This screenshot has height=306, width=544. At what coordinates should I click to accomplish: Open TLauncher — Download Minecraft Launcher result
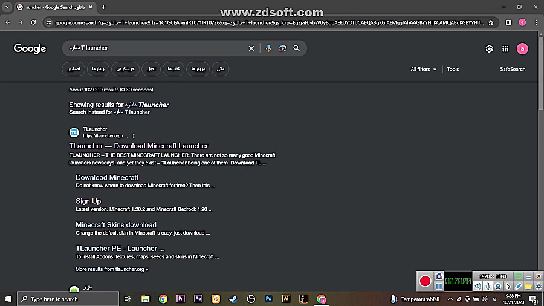point(139,146)
